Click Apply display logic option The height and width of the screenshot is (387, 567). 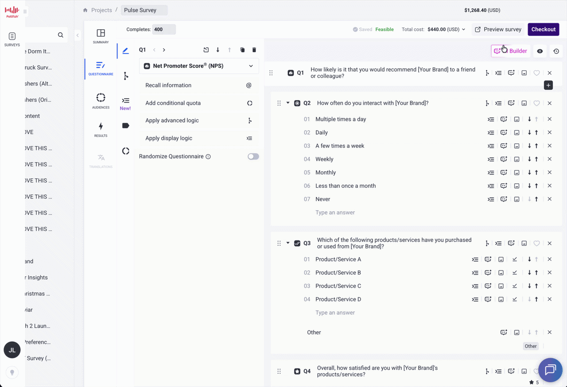coord(199,138)
